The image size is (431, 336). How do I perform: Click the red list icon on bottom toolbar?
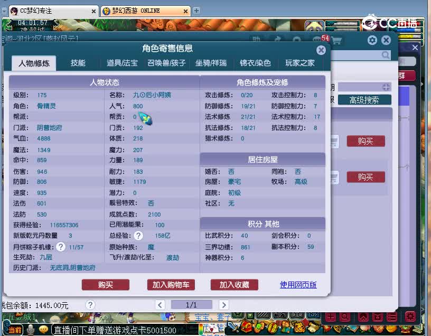(x=391, y=317)
